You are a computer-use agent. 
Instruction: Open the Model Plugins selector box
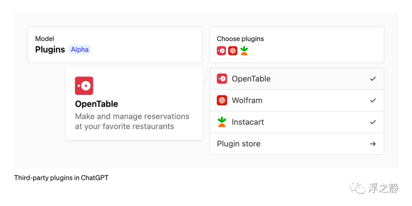pyautogui.click(x=115, y=45)
